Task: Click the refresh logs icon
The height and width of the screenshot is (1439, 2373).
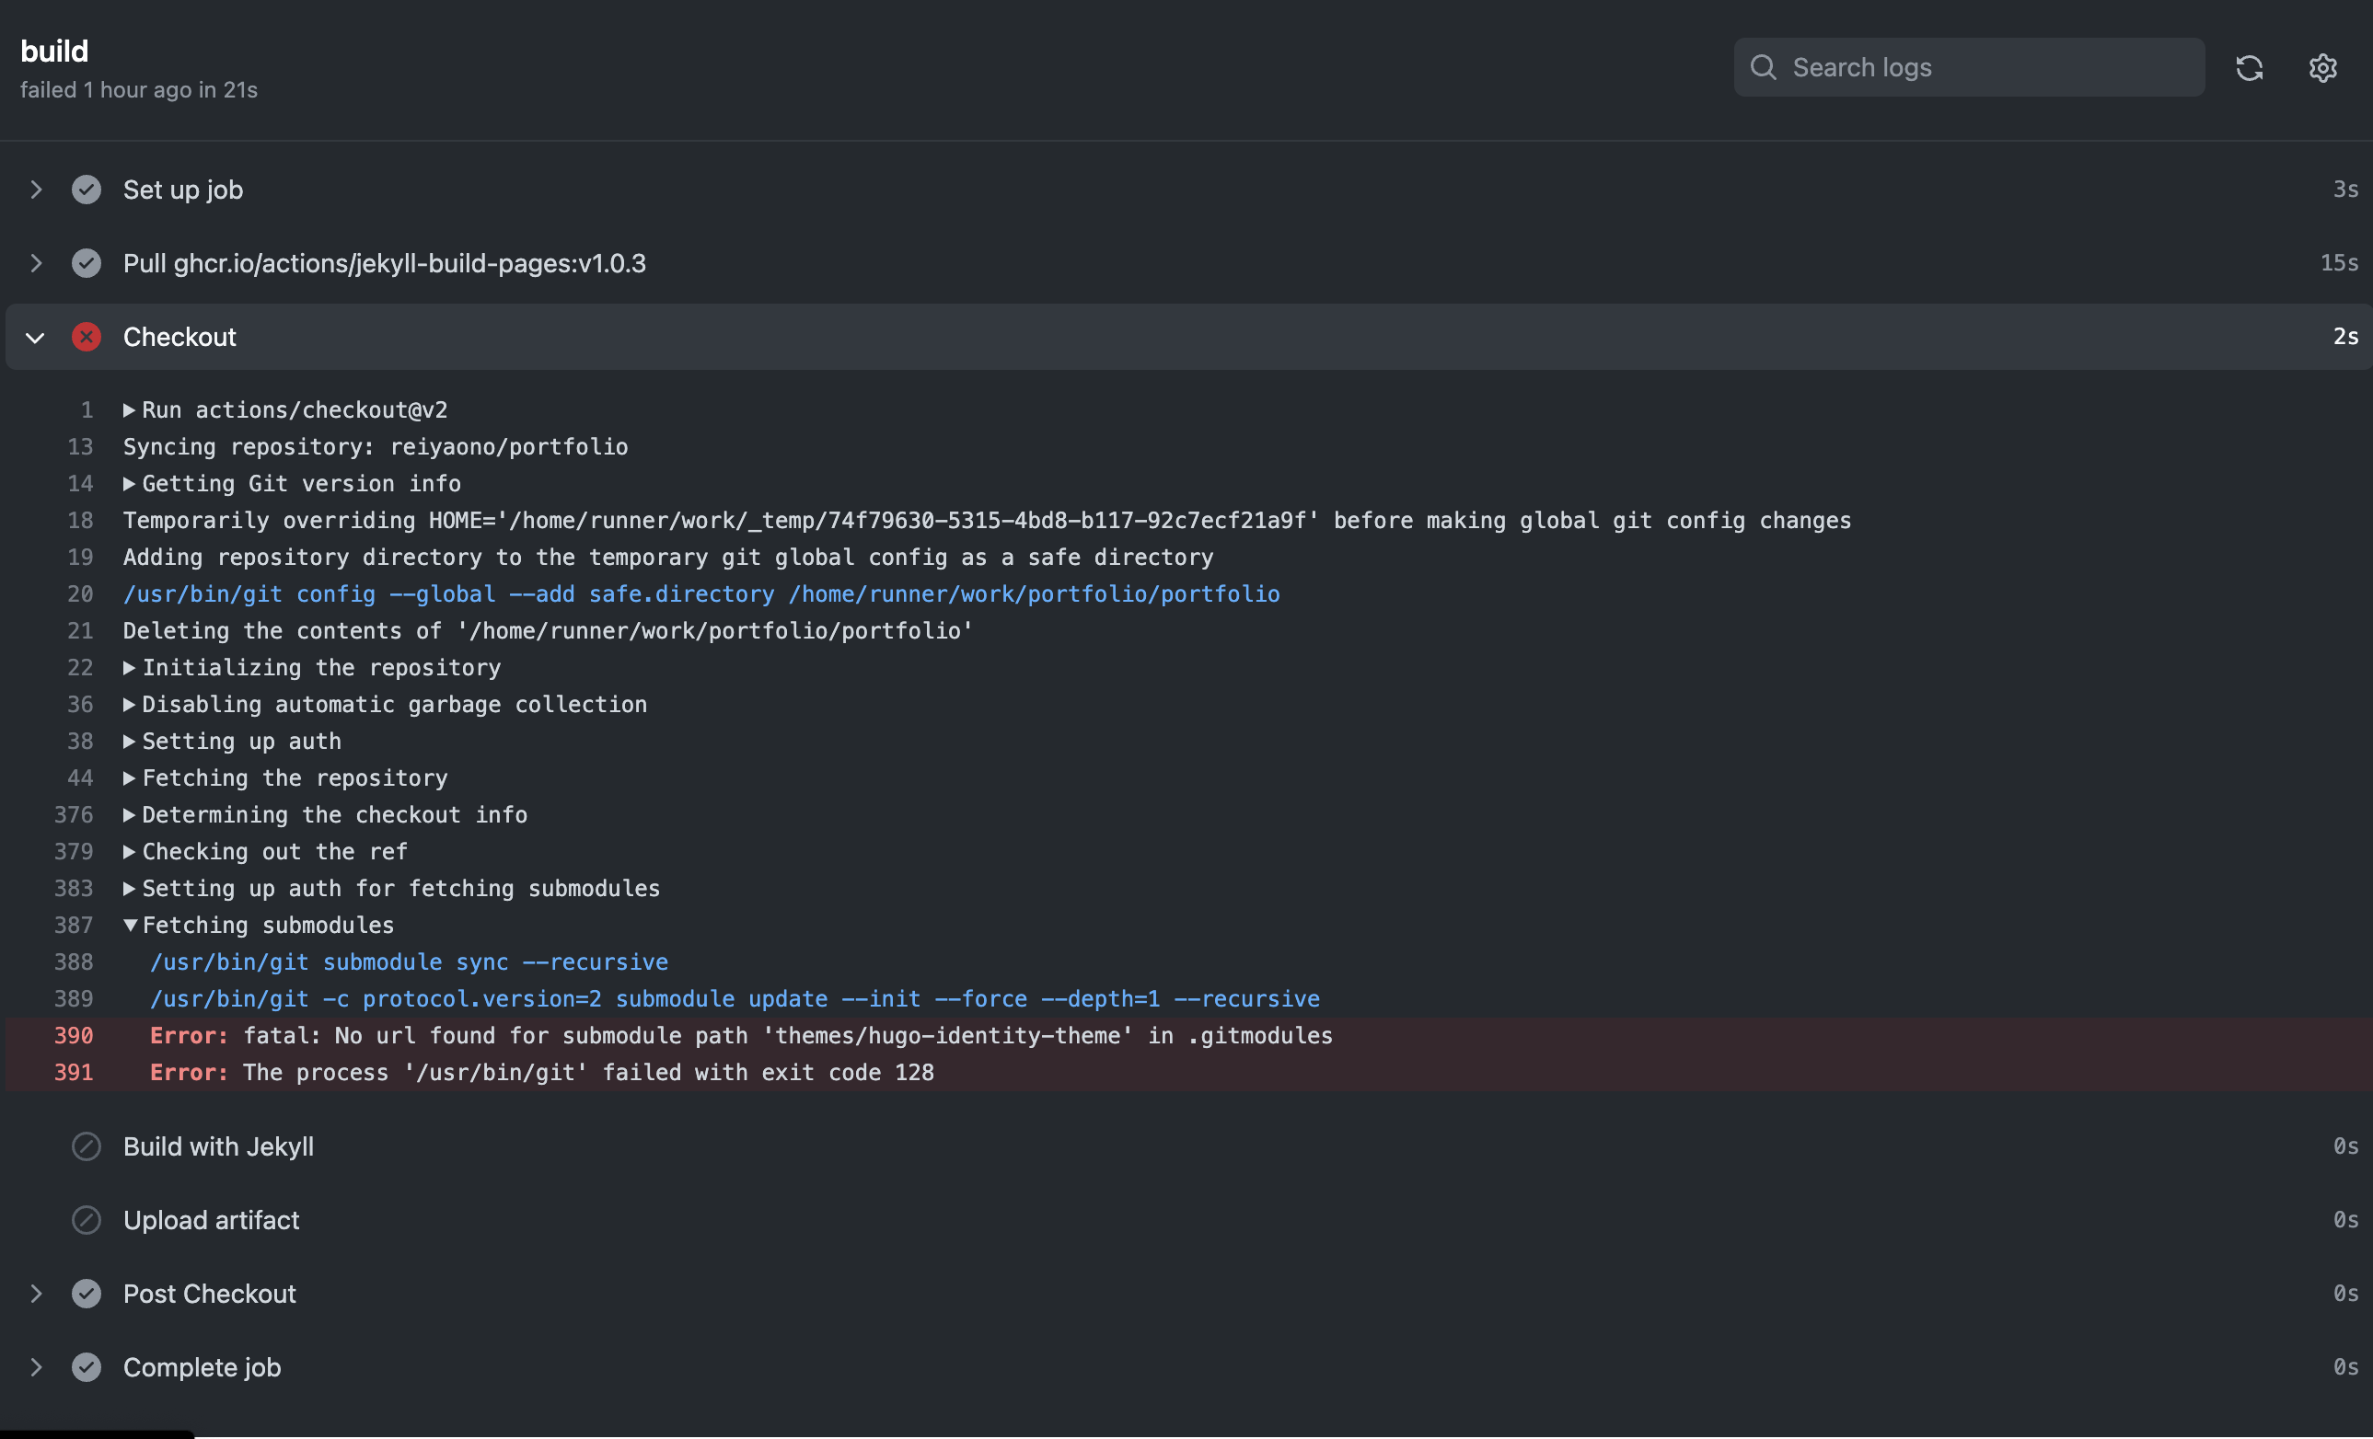Action: tap(2249, 67)
